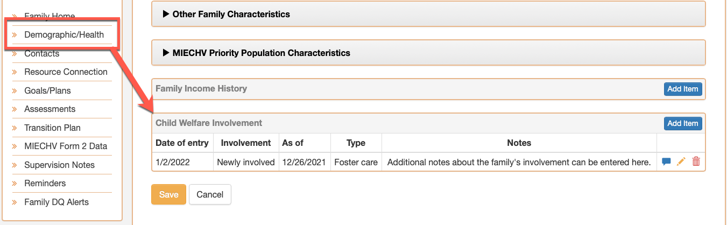Viewport: 727px width, 225px height.
Task: Open Family DQ Alerts
Action: coord(57,202)
